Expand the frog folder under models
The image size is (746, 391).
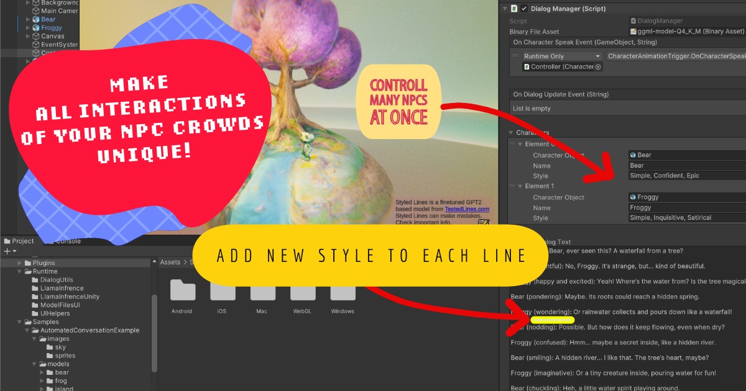[42, 381]
